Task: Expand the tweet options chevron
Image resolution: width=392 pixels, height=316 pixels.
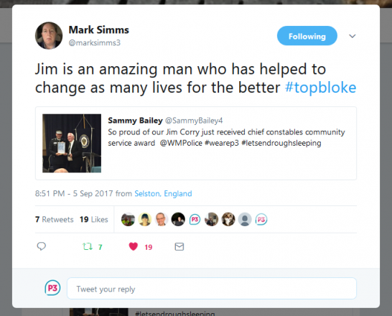Action: point(353,36)
